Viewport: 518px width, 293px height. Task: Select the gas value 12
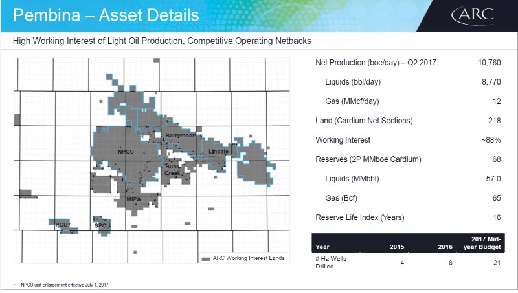click(497, 101)
